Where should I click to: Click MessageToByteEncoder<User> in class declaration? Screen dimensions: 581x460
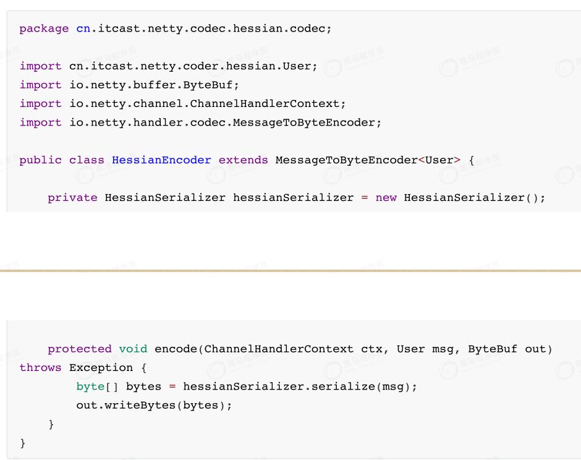(x=368, y=160)
